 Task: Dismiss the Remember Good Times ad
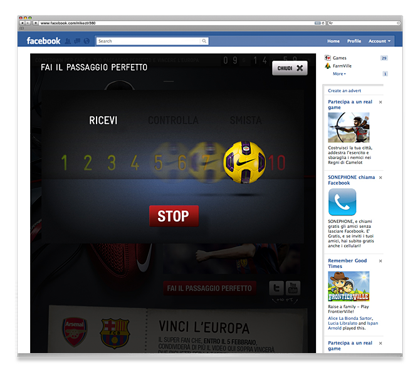(381, 261)
